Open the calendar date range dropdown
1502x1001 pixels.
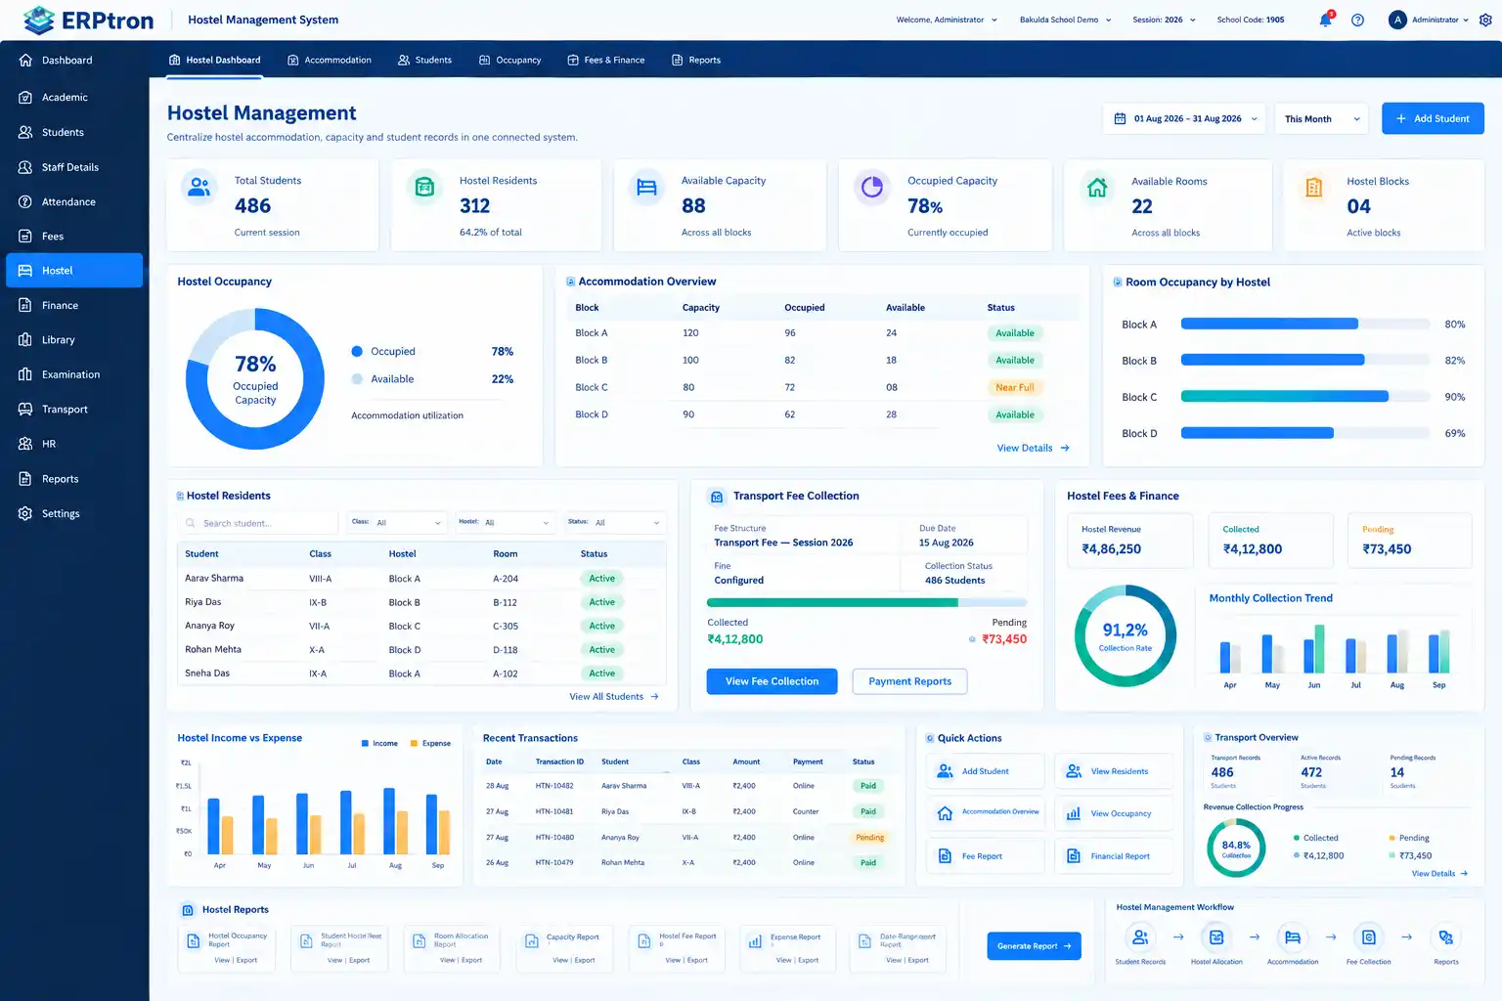pyautogui.click(x=1185, y=119)
